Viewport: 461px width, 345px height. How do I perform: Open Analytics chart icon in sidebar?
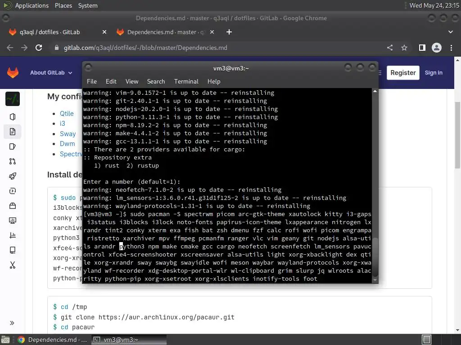tap(12, 235)
